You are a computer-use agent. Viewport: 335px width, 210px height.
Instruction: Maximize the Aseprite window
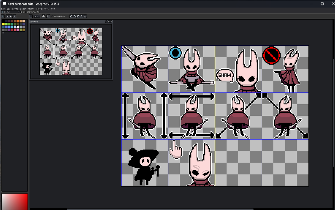click(x=322, y=4)
